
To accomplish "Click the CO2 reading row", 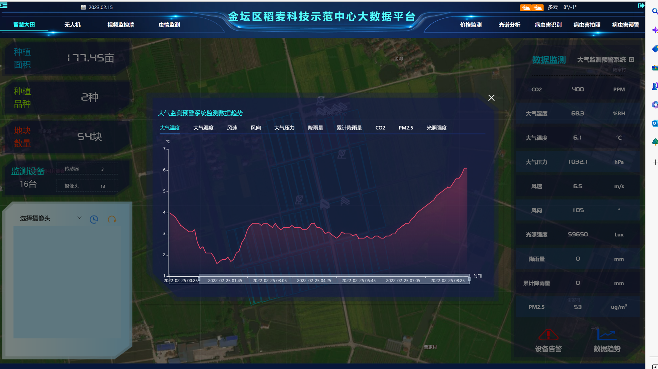I will click(x=578, y=89).
